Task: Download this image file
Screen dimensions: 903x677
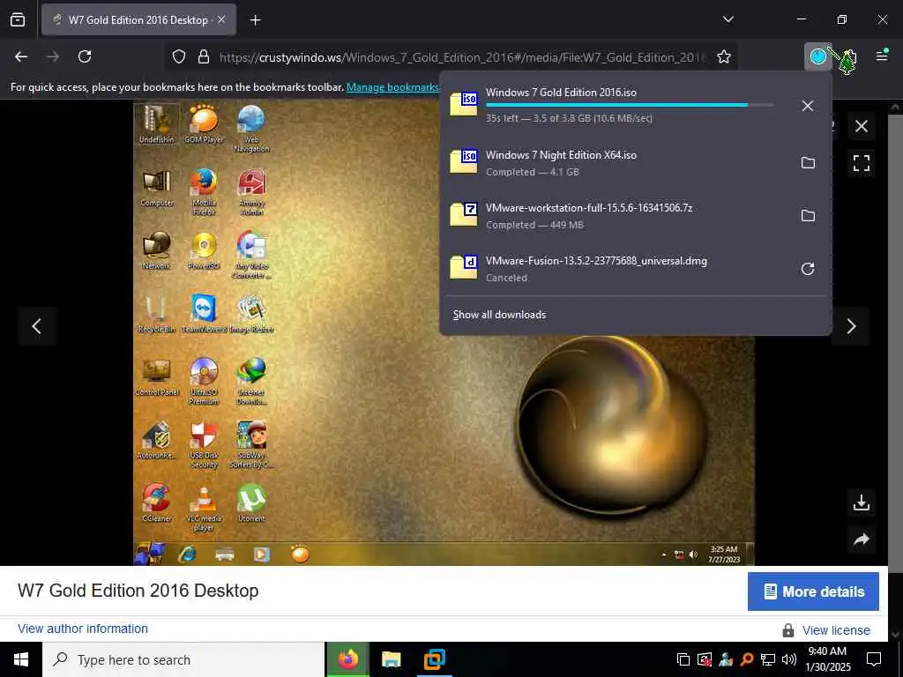Action: point(861,502)
